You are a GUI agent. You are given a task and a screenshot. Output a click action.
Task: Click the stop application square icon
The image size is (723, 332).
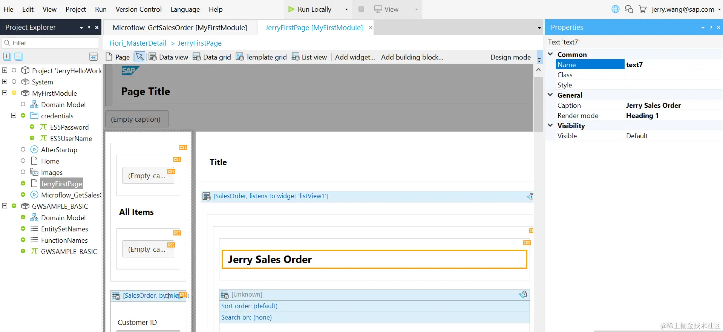coord(361,9)
